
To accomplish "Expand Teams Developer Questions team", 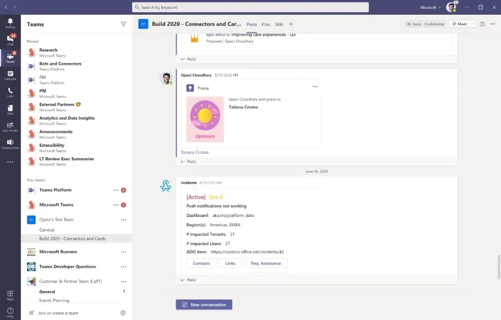I will click(67, 266).
